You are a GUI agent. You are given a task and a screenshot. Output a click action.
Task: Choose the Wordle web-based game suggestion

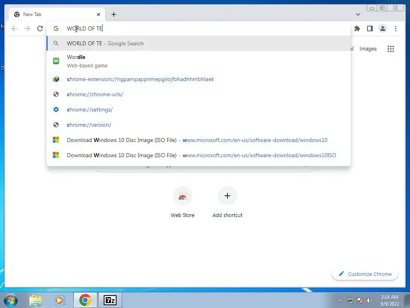tap(199, 61)
